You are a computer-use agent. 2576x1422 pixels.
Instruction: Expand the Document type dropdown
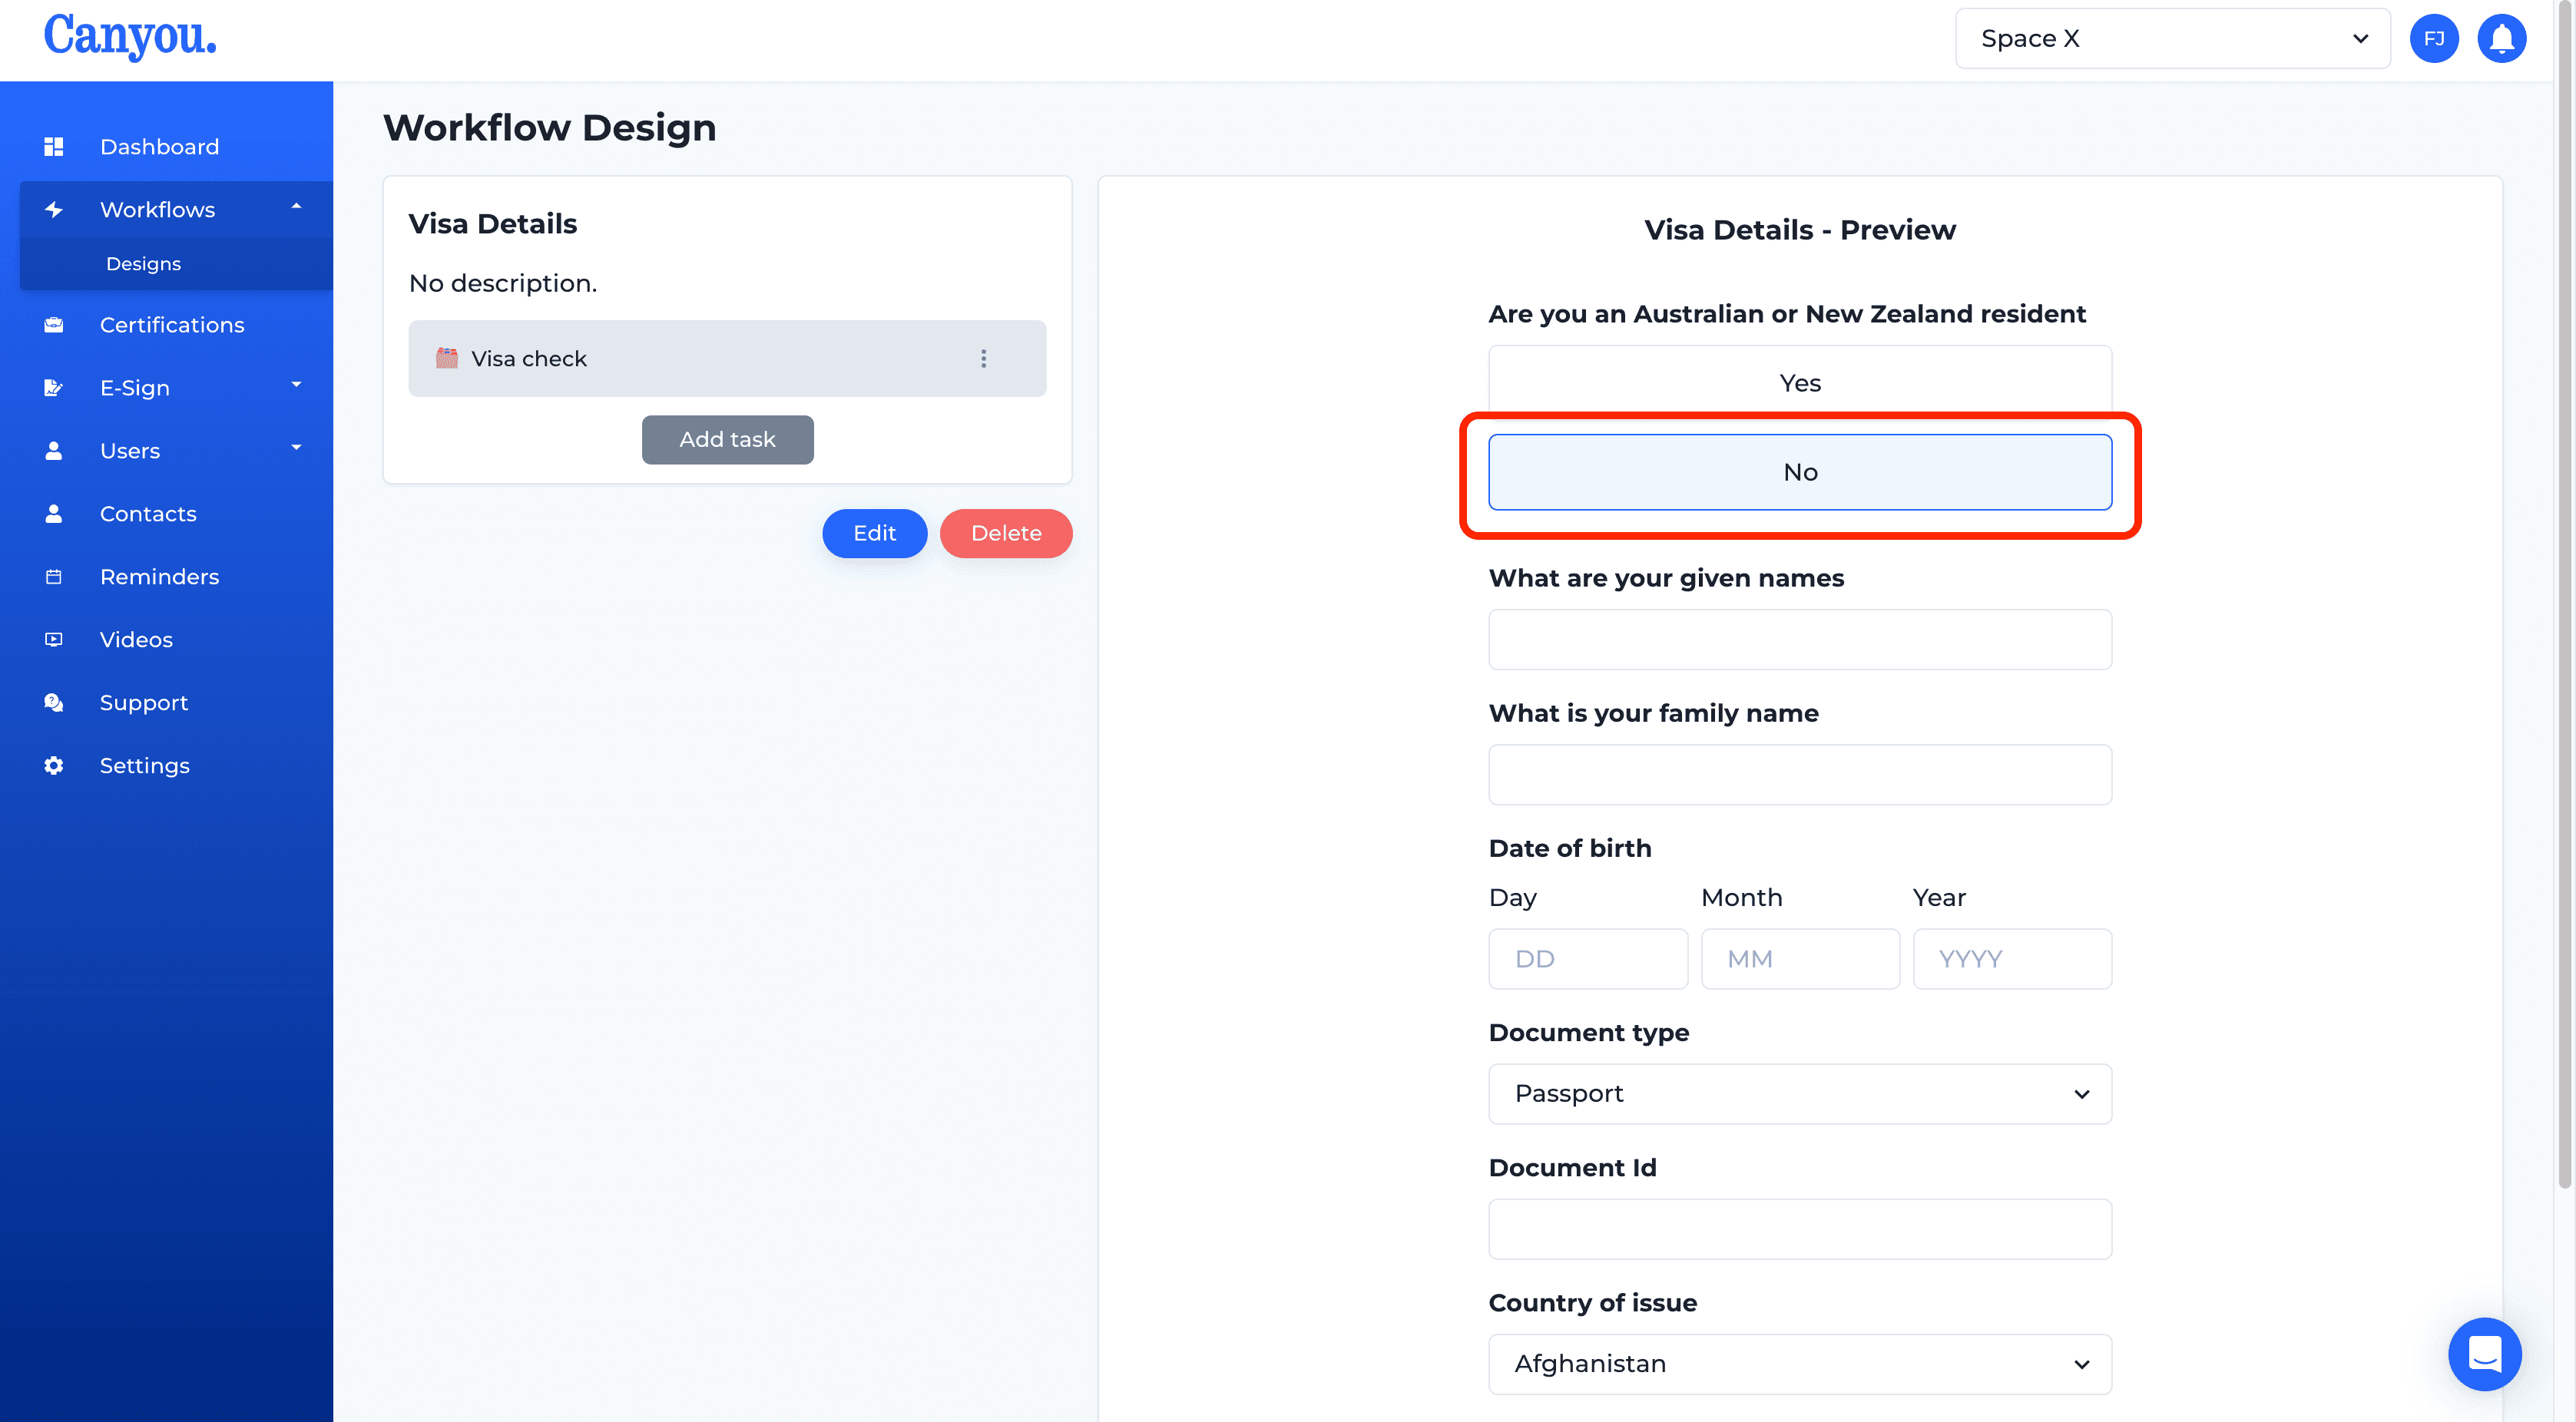(x=1800, y=1093)
